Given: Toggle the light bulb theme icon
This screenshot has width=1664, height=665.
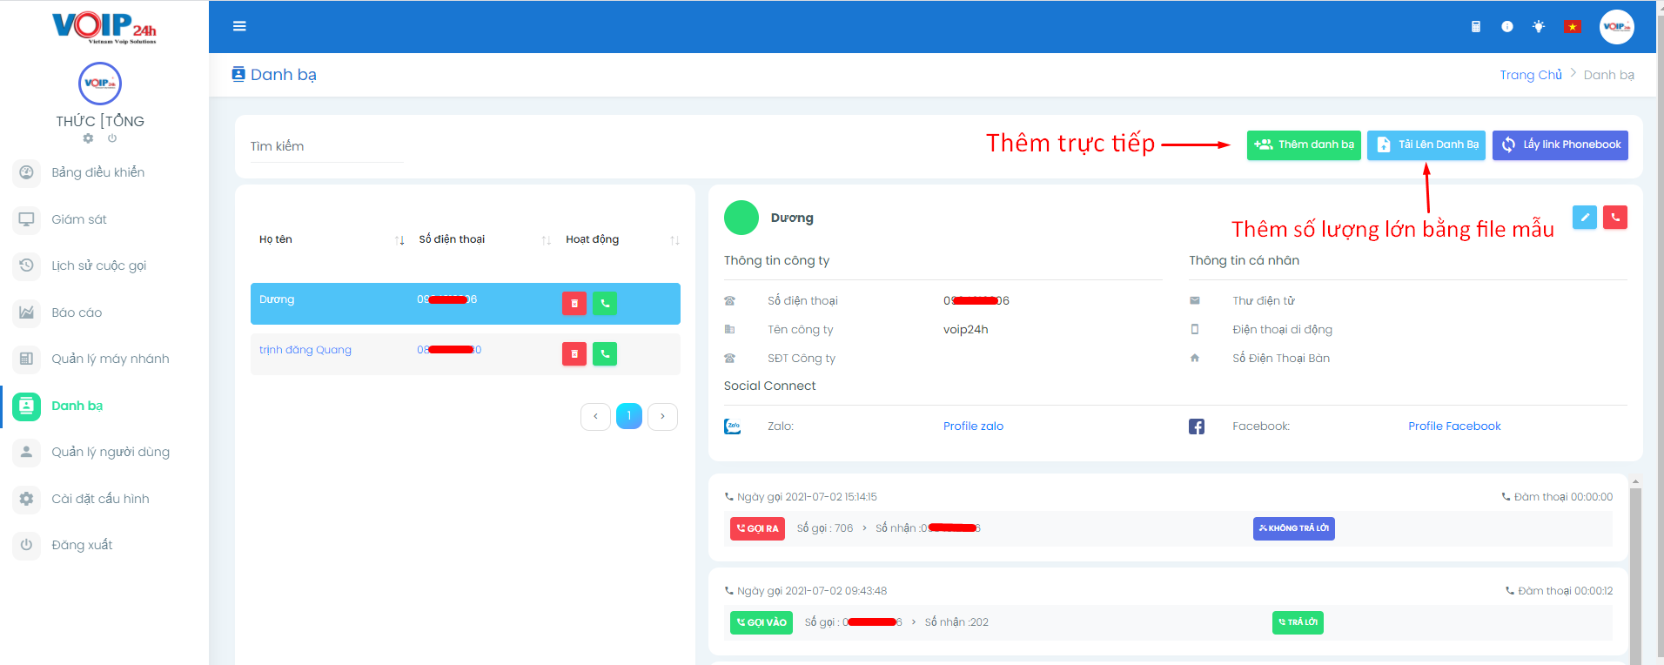Looking at the screenshot, I should point(1539,27).
